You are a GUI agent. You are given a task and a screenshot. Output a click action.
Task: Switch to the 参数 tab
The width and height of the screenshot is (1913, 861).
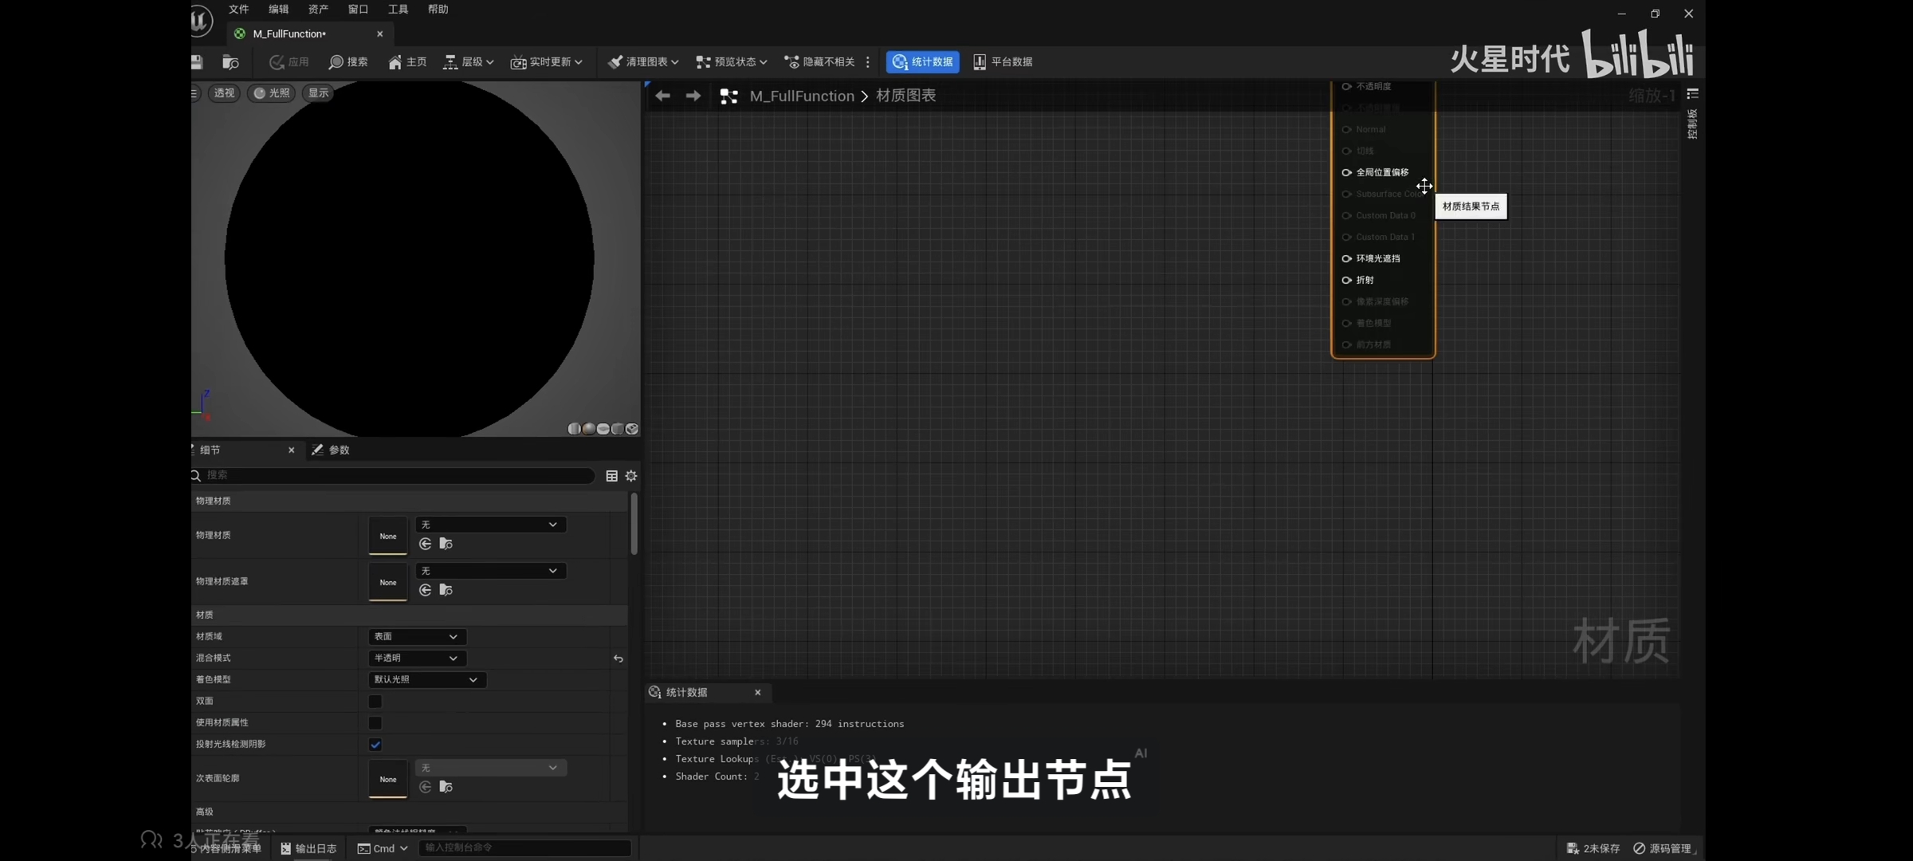[x=332, y=450]
